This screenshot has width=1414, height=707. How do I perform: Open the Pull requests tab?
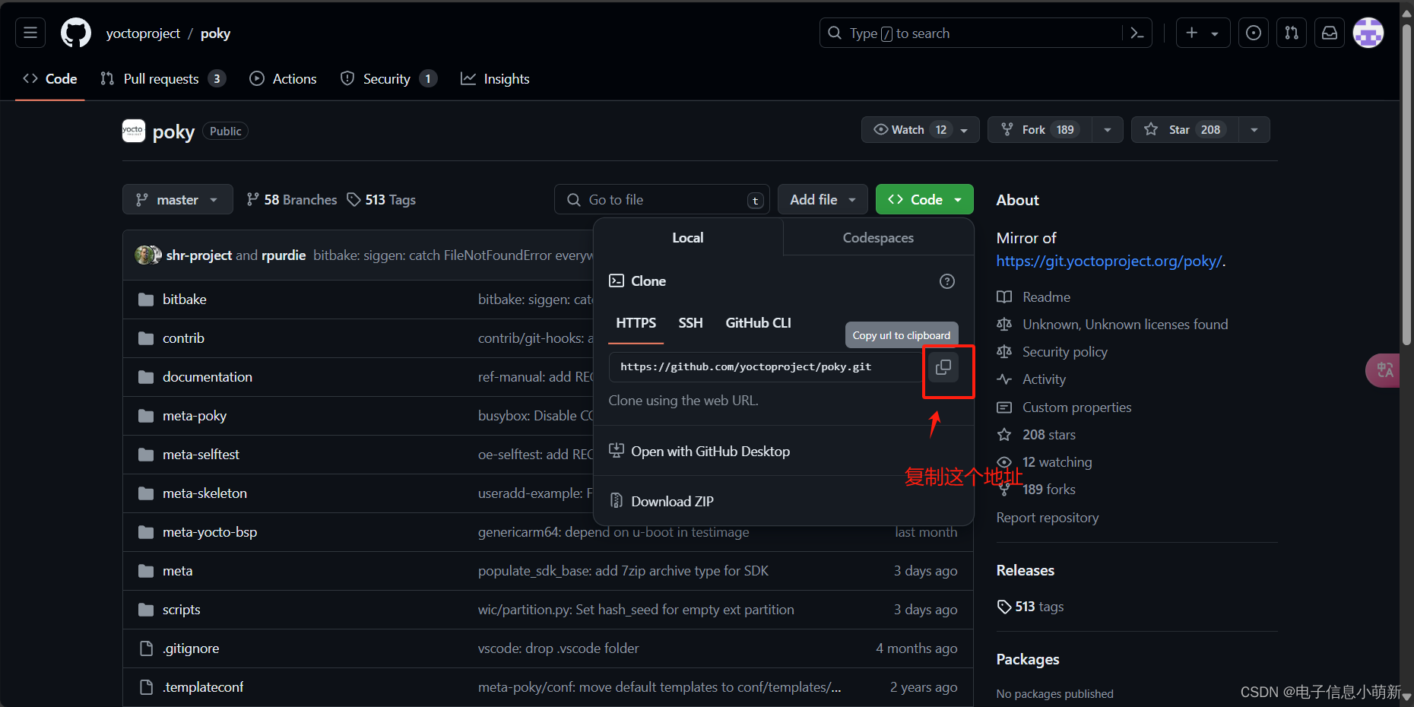click(163, 79)
